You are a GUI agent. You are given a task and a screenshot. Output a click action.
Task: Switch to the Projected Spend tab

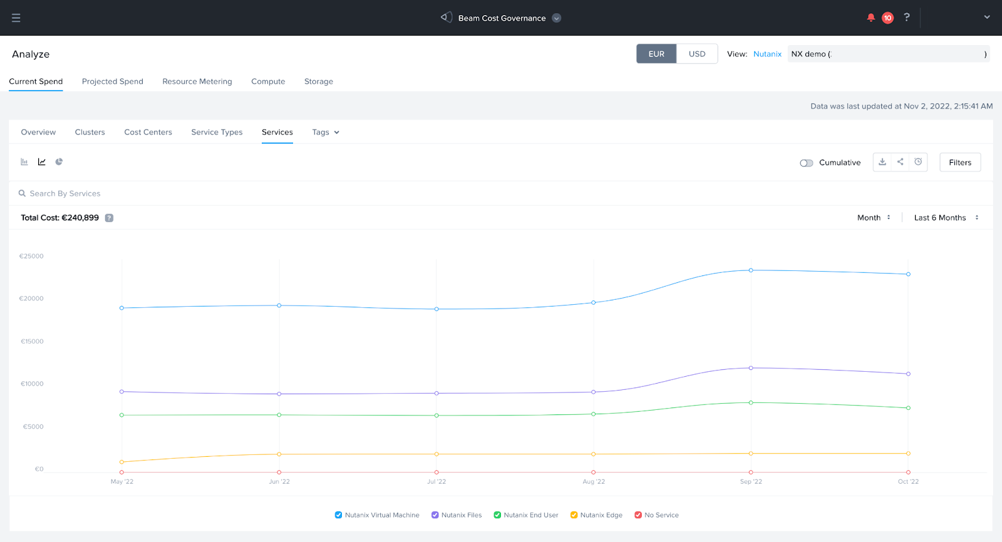point(113,81)
